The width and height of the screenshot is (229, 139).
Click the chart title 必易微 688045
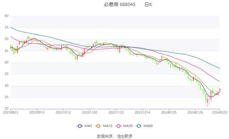119,4
